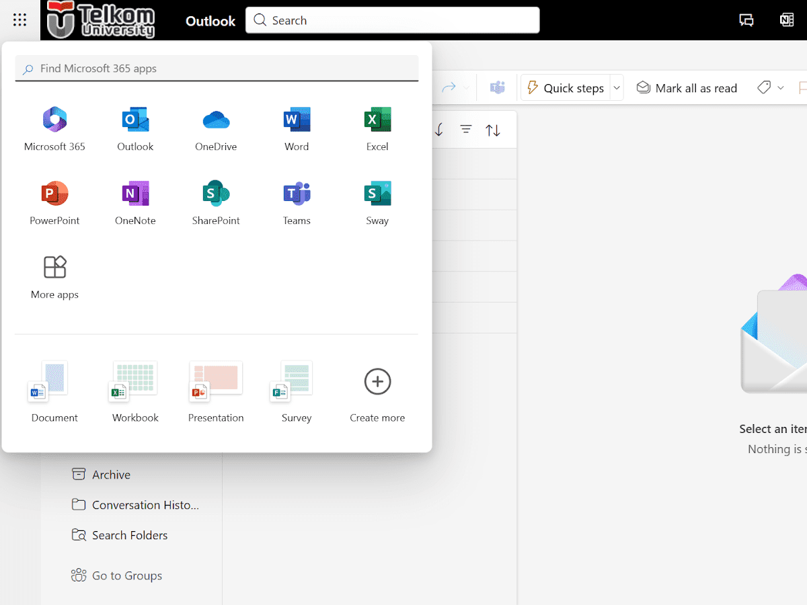Open PowerPoint from the launcher

pos(54,195)
